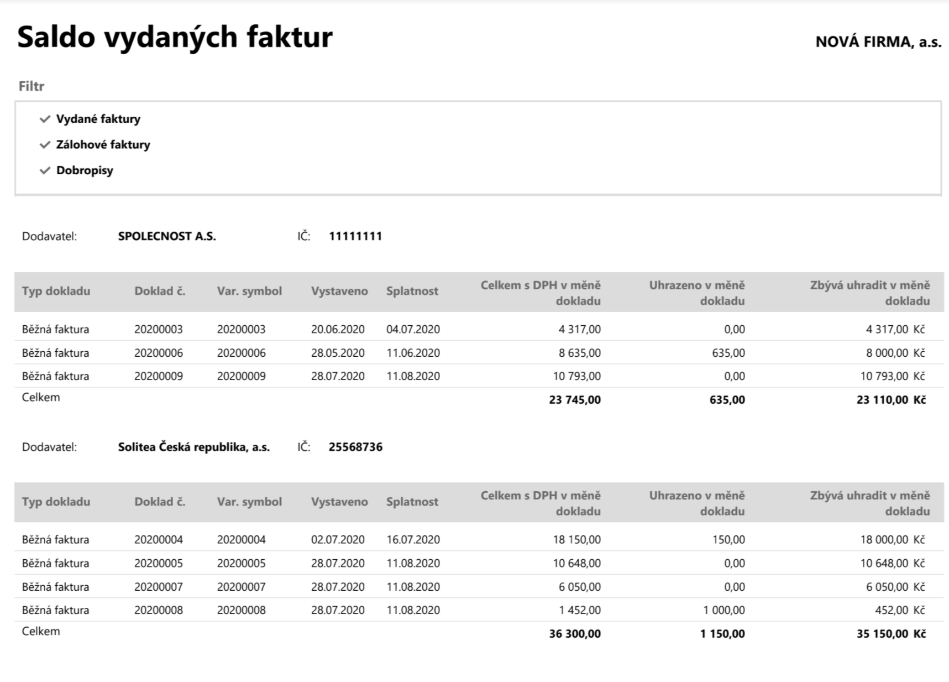Click supplier Solitea Česká republika, a.s.
The width and height of the screenshot is (949, 682).
194,447
